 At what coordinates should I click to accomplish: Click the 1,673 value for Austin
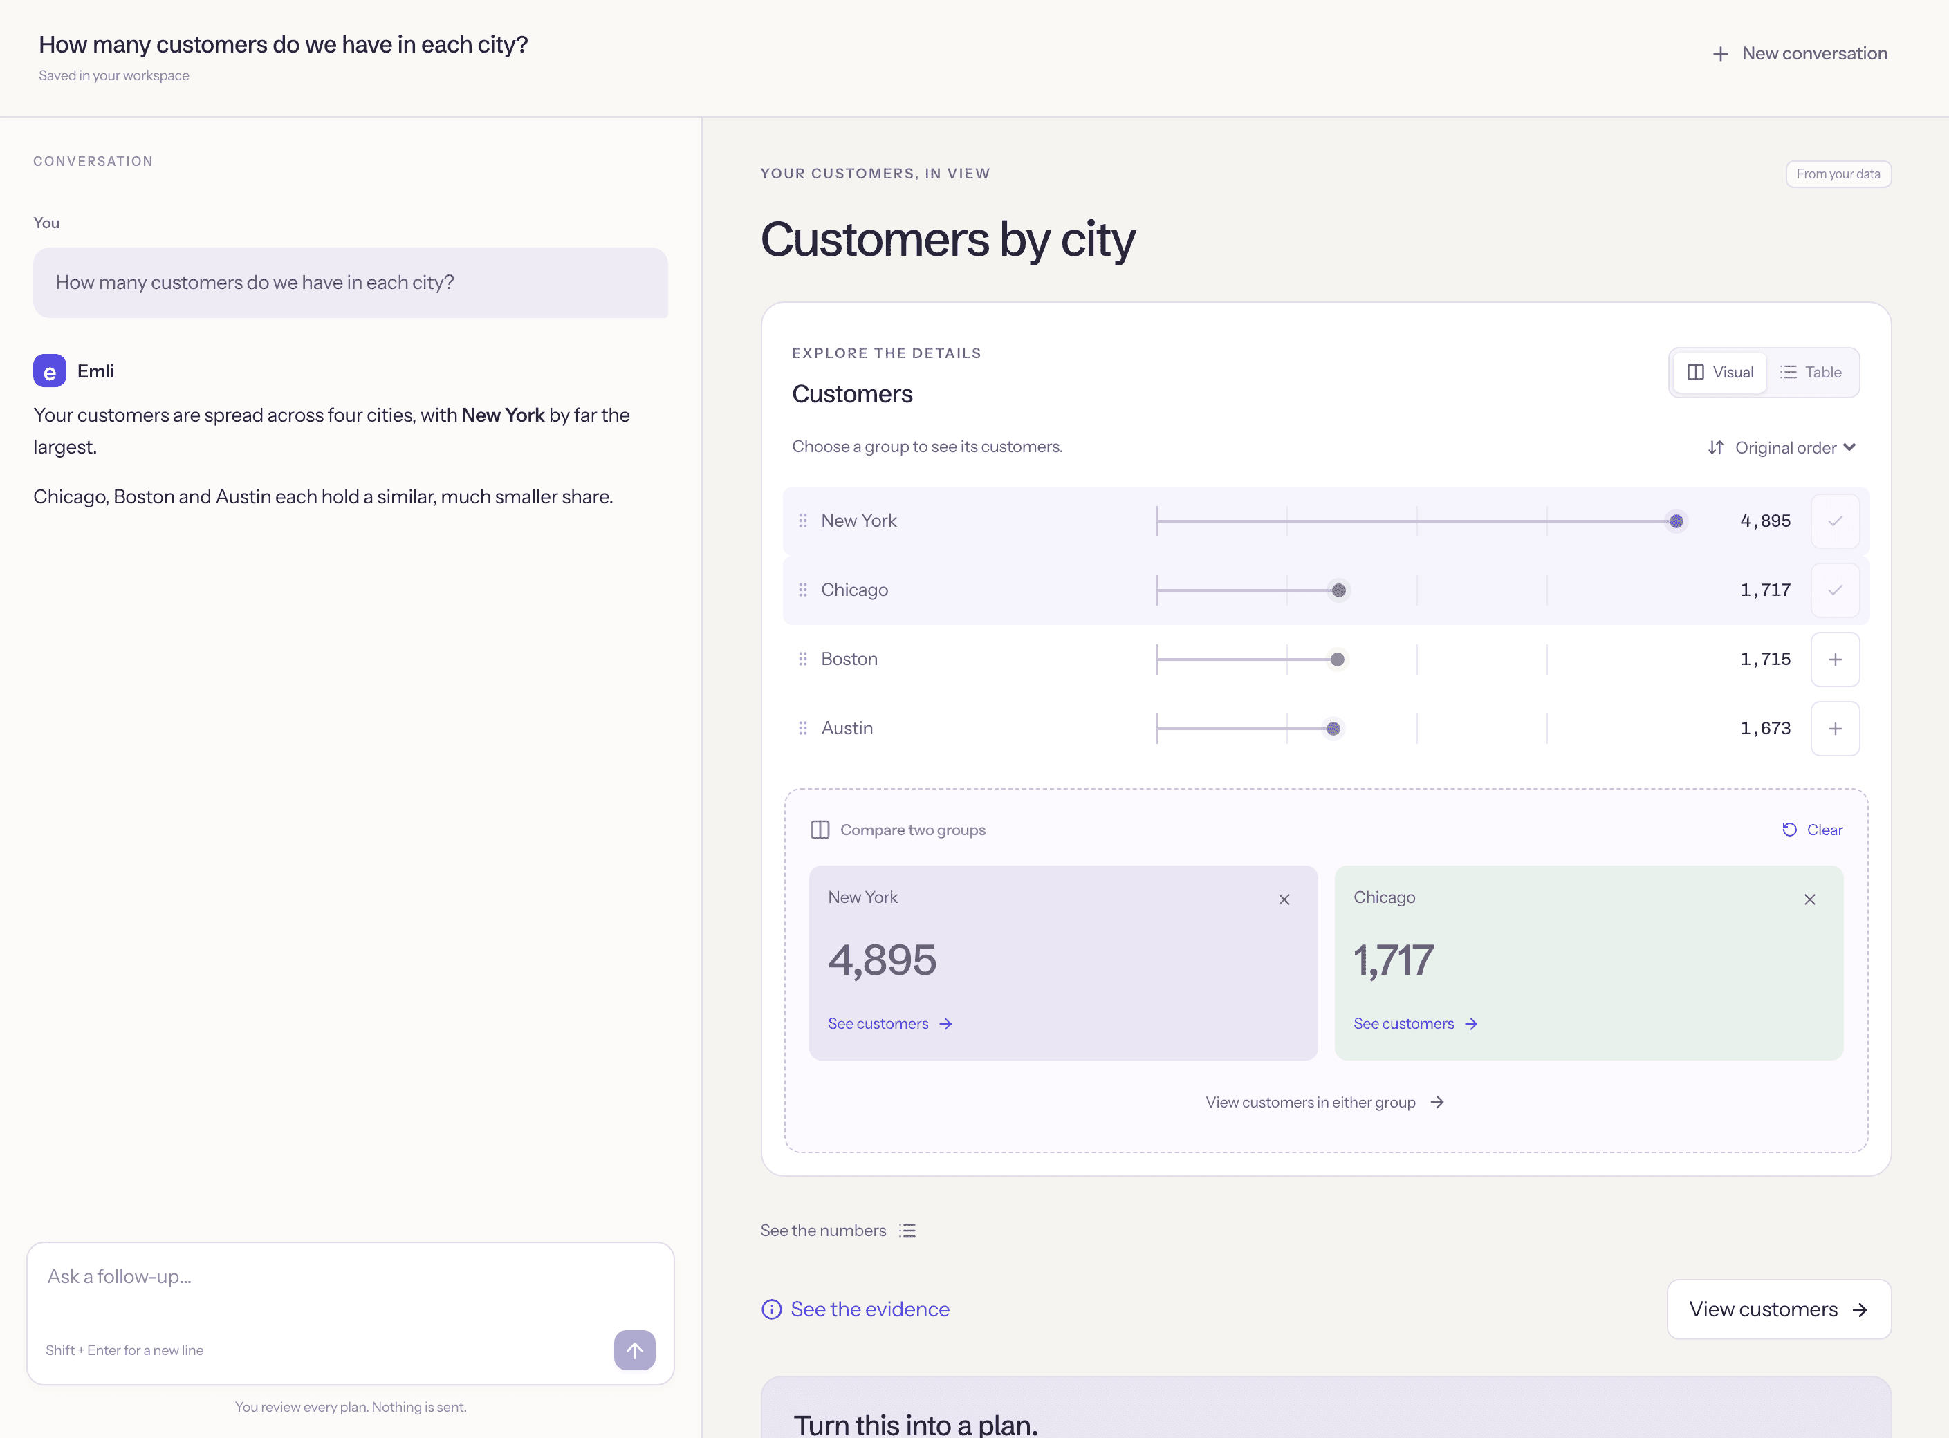pos(1764,729)
